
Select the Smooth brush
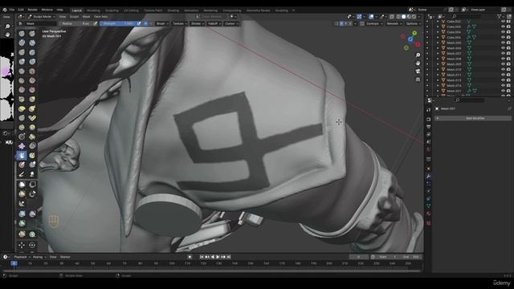click(32, 71)
